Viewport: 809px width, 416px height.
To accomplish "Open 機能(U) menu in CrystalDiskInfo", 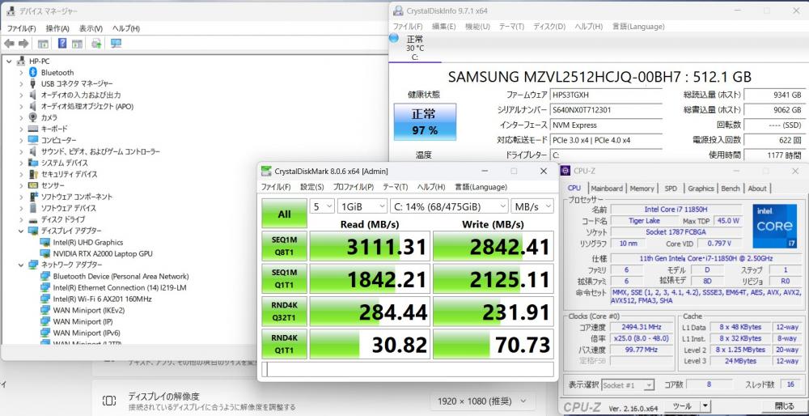I will pyautogui.click(x=477, y=27).
